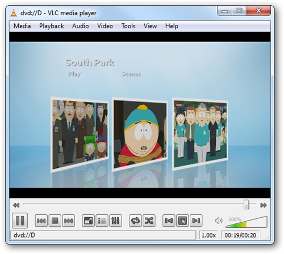Mute audio via speaker icon
The width and height of the screenshot is (284, 254).
click(219, 221)
